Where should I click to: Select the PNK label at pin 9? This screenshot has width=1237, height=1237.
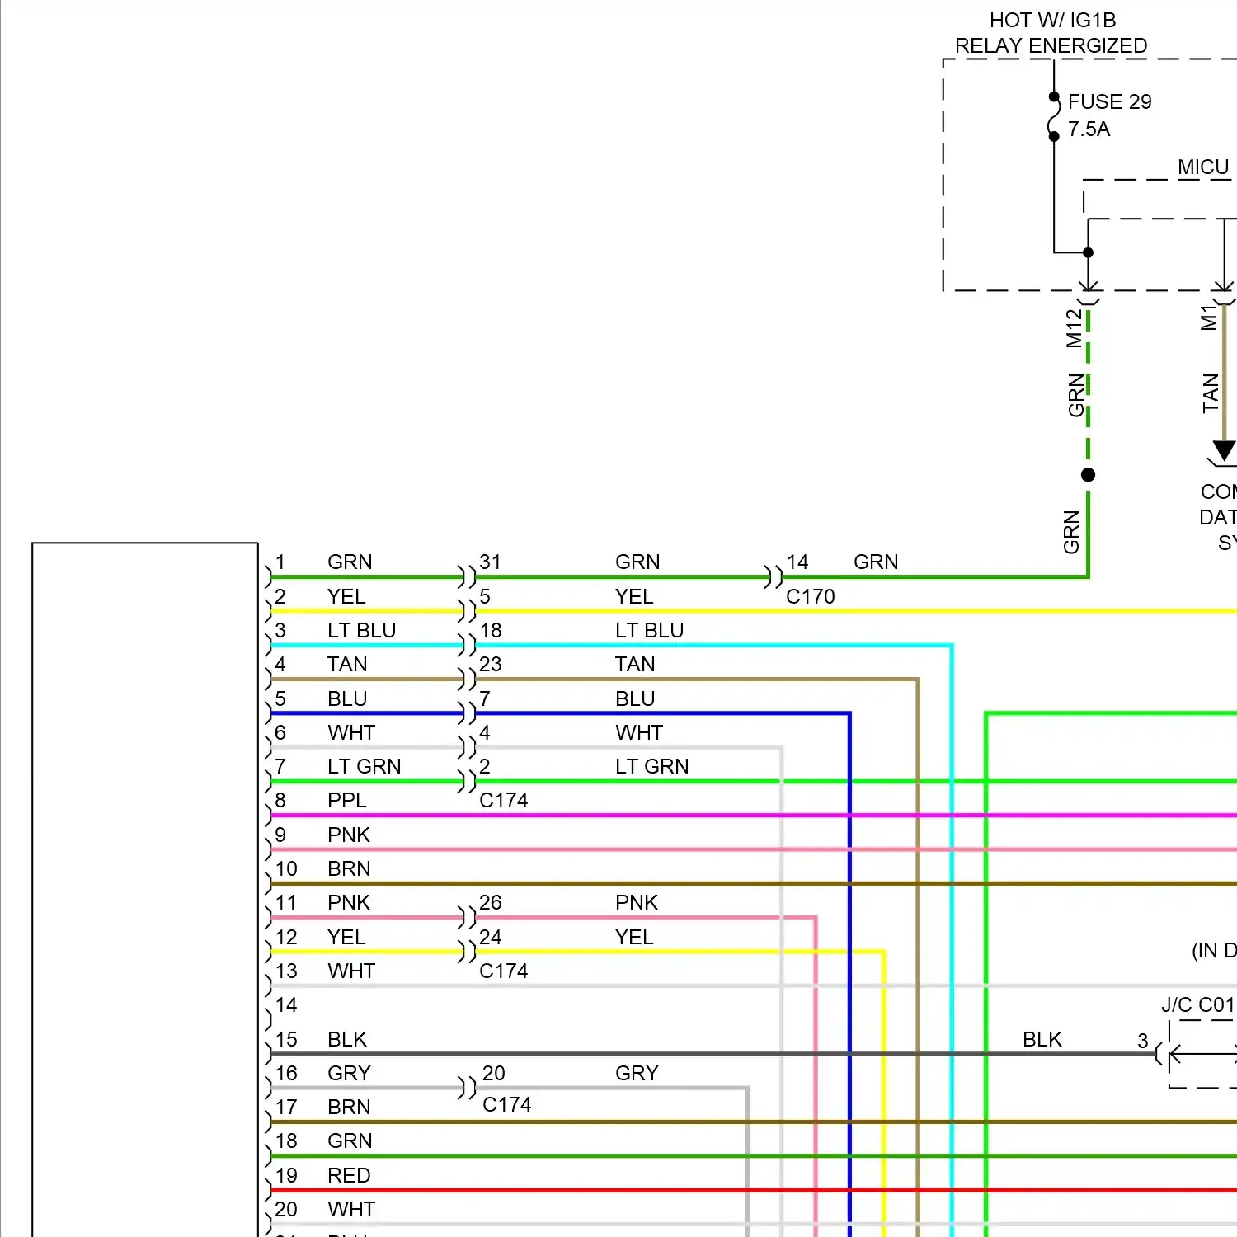click(x=349, y=835)
